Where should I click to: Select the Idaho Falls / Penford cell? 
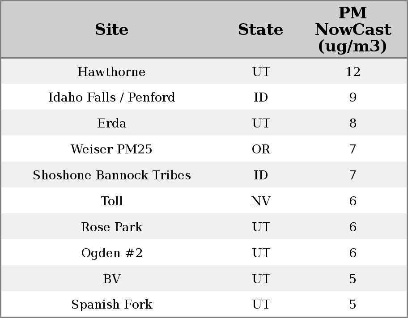point(111,98)
